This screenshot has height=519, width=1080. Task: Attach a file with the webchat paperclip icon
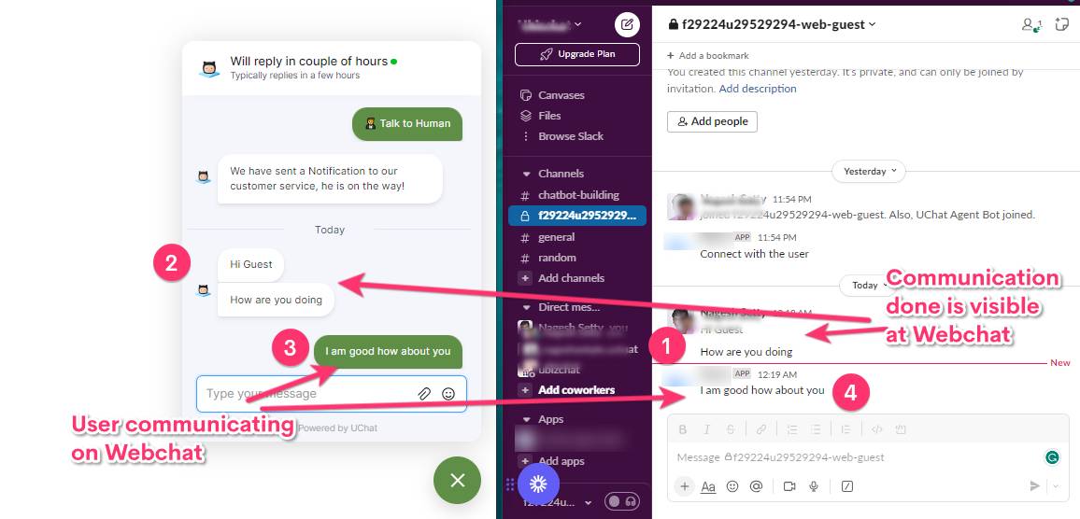[424, 394]
